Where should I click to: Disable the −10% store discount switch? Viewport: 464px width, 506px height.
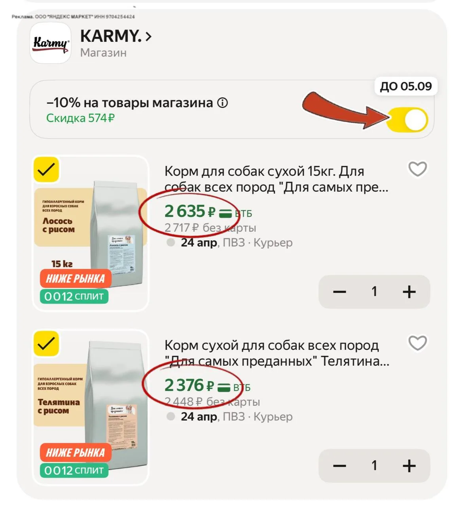click(407, 120)
